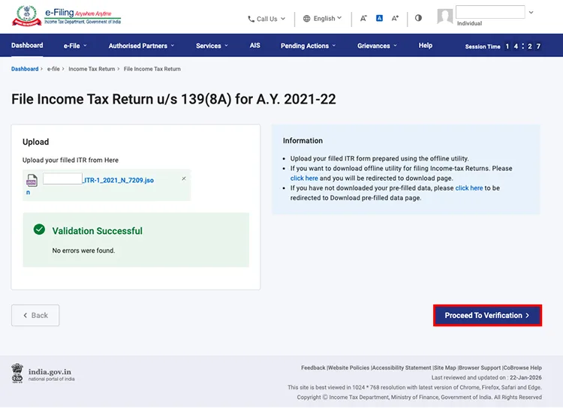Click the user profile avatar picture
Viewport: 563px width, 408px height.
click(445, 16)
